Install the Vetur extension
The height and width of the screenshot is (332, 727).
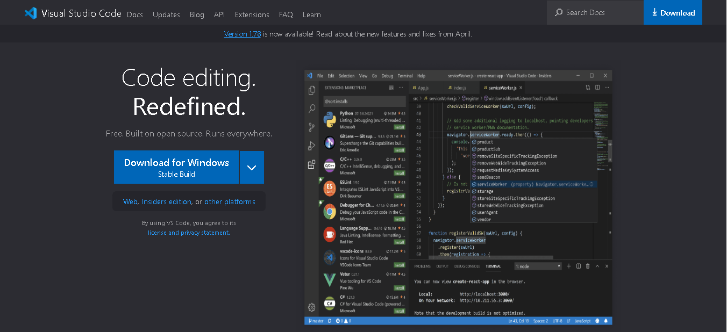400,287
